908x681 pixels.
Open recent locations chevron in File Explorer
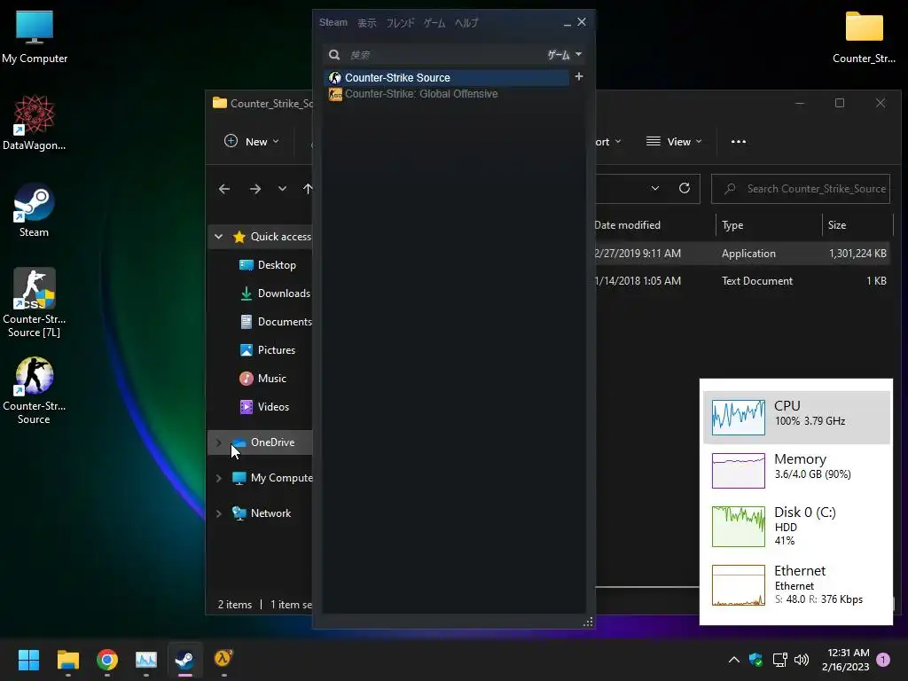[x=282, y=189]
